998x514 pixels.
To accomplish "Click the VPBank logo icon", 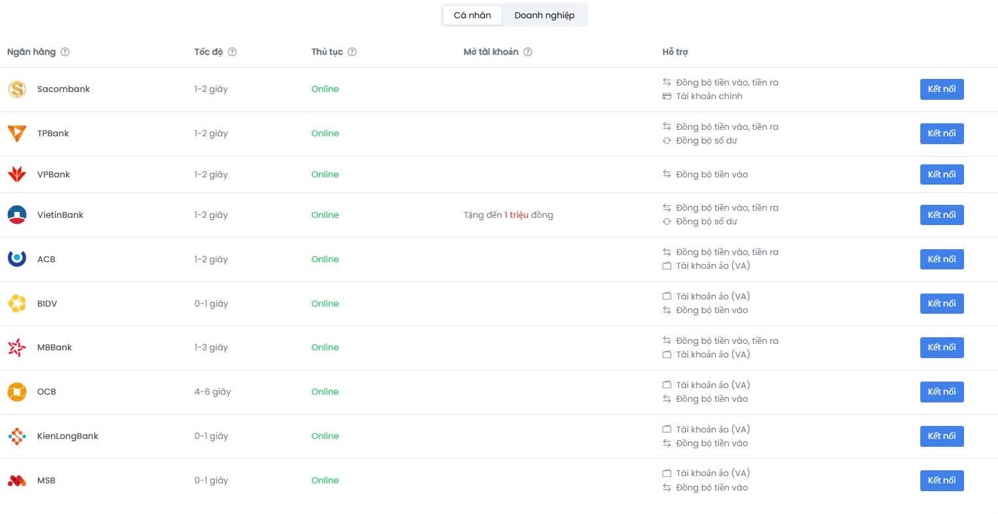I will tap(17, 174).
